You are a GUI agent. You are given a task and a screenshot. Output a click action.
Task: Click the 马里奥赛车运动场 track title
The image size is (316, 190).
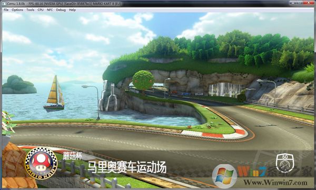127,167
